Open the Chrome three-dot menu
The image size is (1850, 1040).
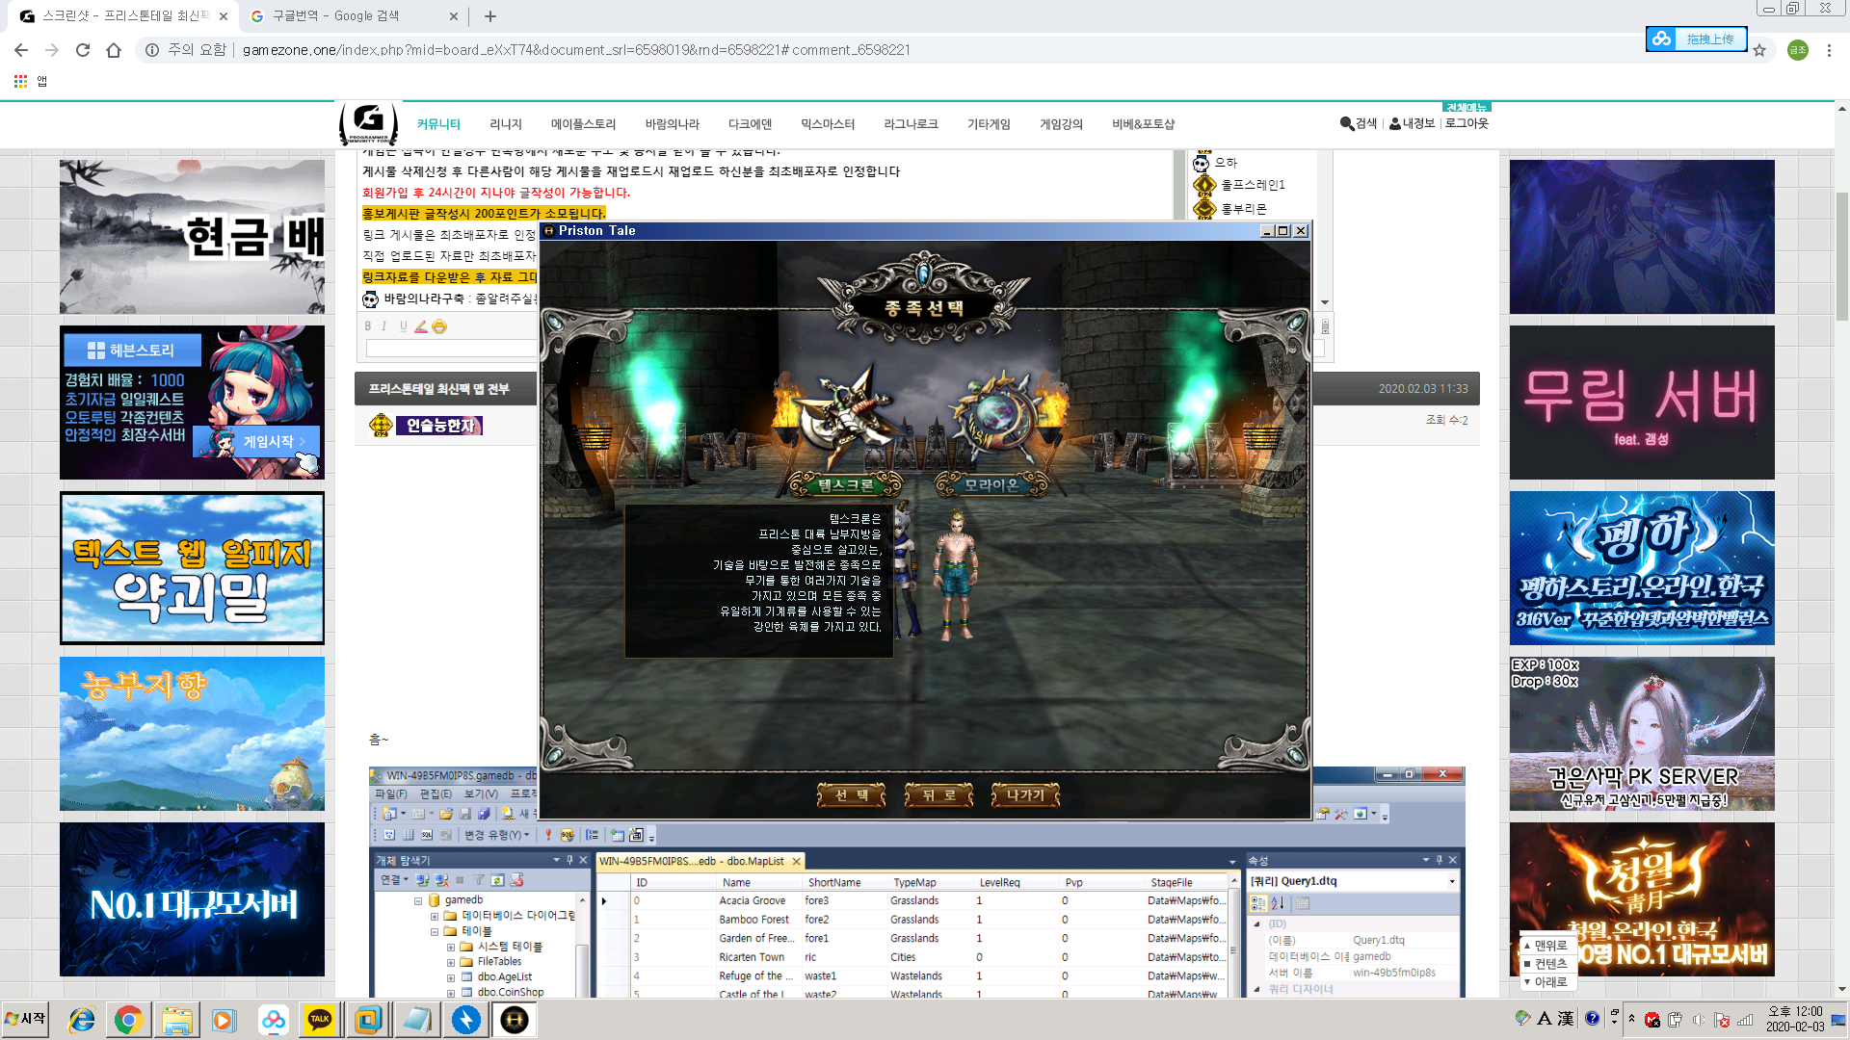(x=1829, y=50)
